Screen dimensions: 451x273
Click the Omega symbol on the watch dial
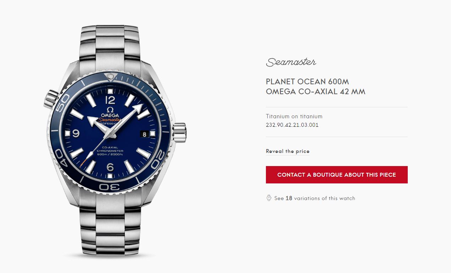click(110, 109)
